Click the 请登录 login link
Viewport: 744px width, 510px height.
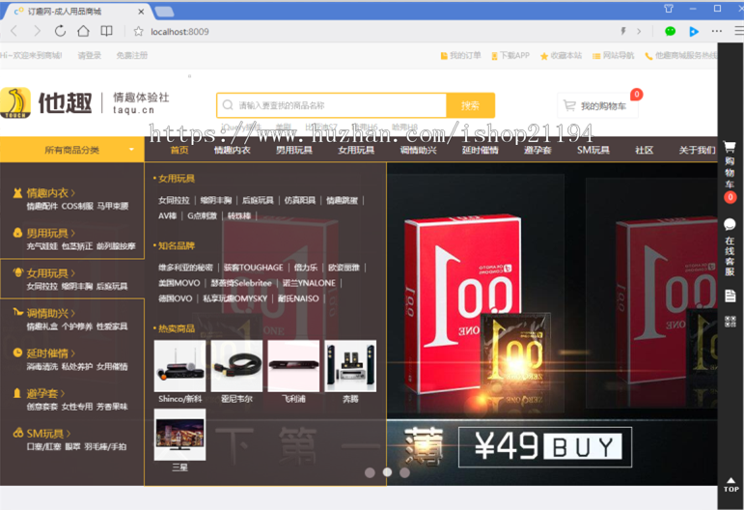click(89, 56)
